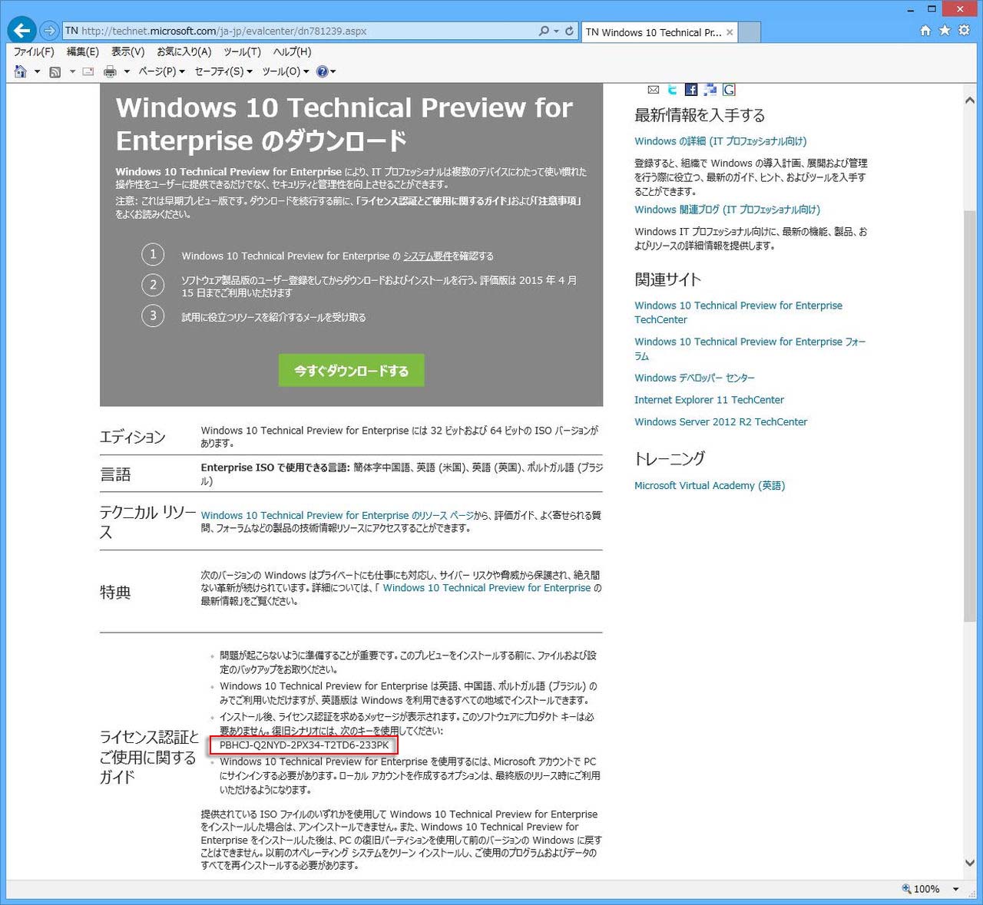Click the search magnifier in address bar
This screenshot has width=983, height=905.
coord(544,31)
